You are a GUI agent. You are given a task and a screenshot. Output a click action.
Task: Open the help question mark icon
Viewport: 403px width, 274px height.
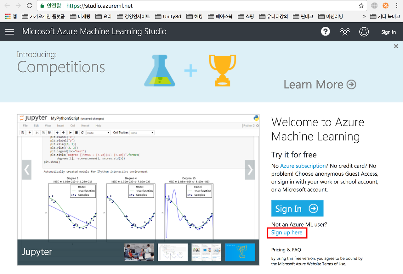(x=326, y=31)
